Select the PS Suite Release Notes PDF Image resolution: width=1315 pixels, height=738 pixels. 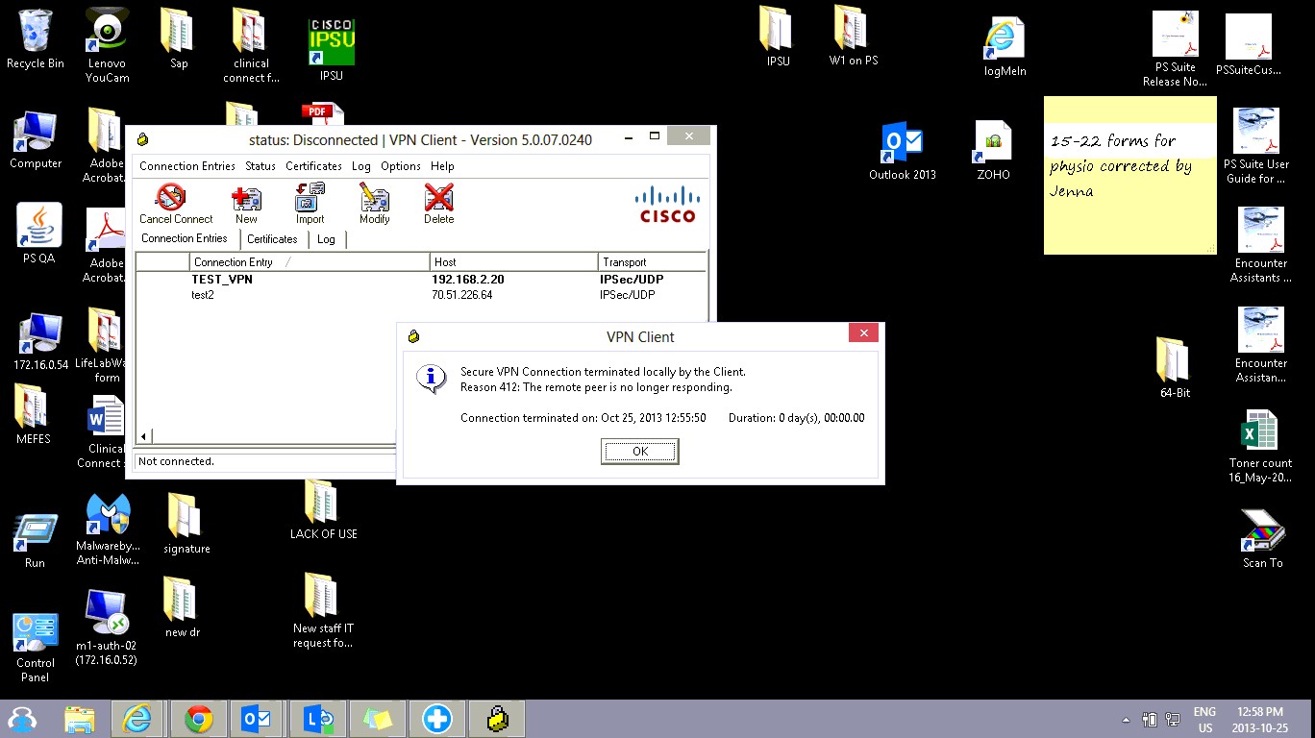[x=1175, y=49]
